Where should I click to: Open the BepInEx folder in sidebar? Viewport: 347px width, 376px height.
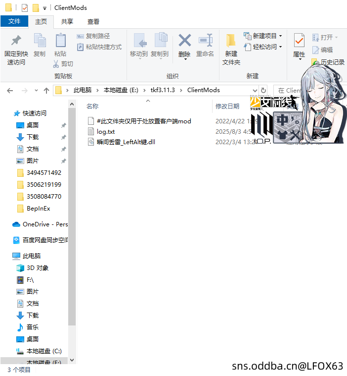coord(38,209)
